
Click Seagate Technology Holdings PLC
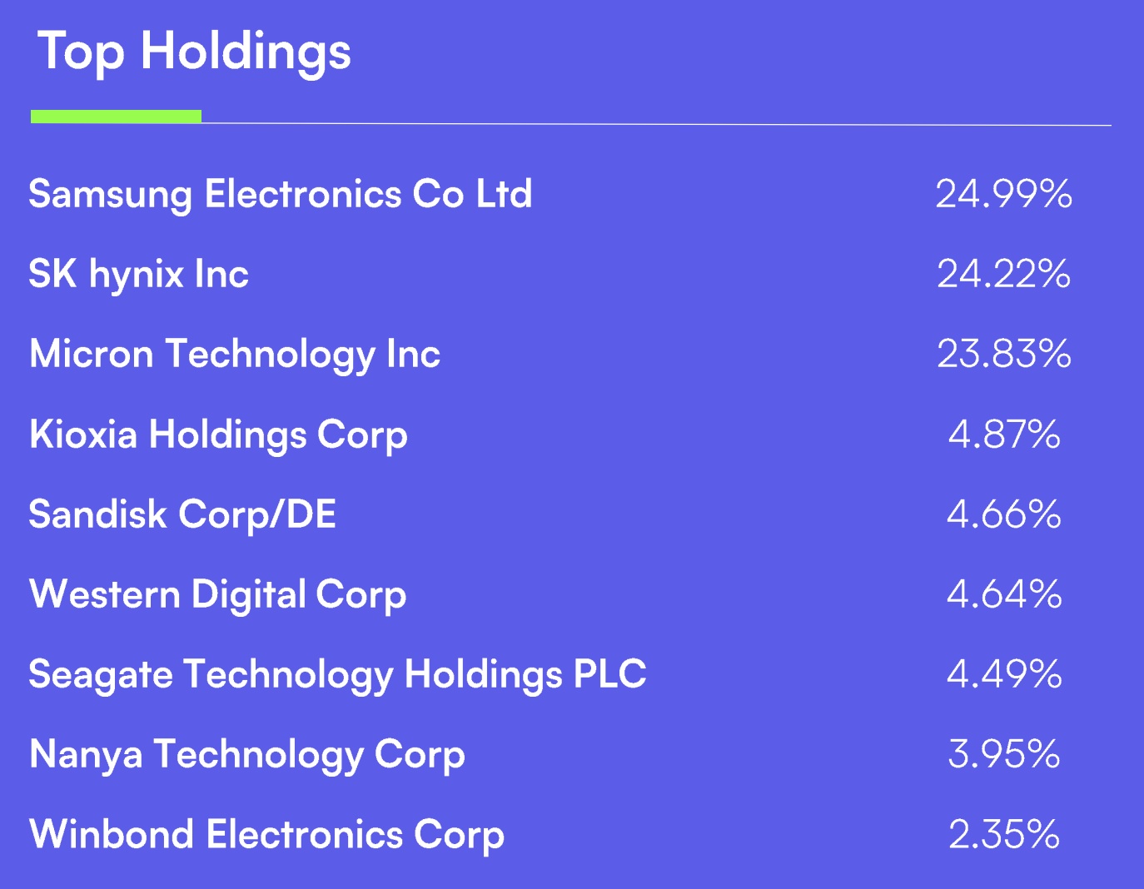coord(337,674)
